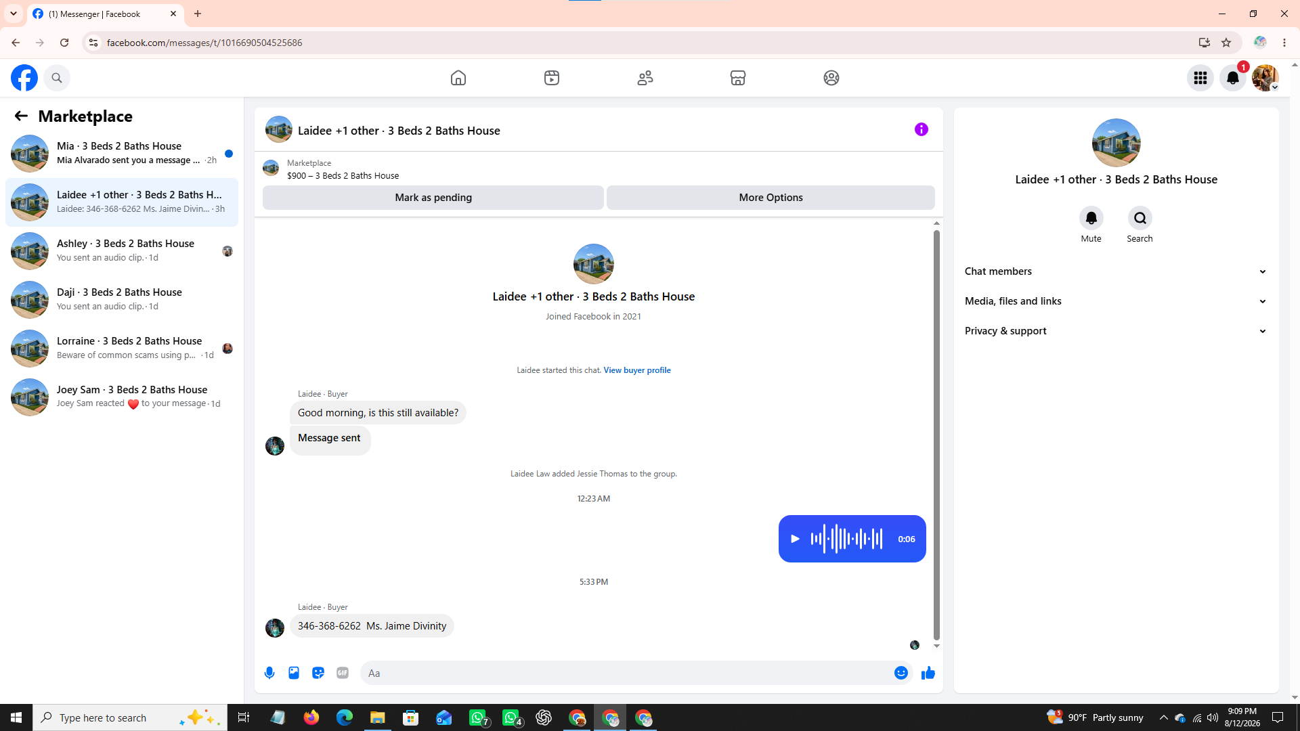This screenshot has height=731, width=1300.
Task: Open the Facebook menu grid icon
Action: tap(1200, 78)
